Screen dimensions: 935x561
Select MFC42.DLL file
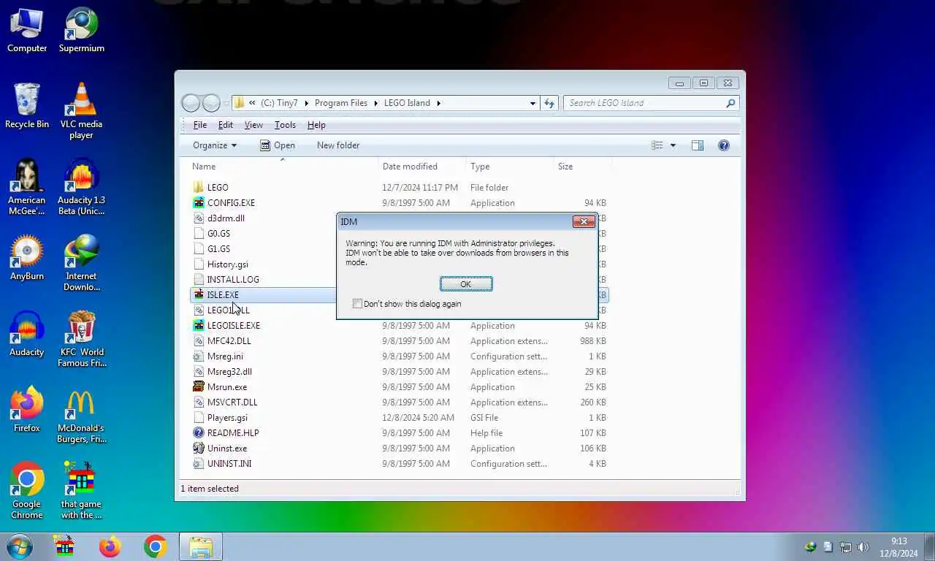pyautogui.click(x=229, y=341)
